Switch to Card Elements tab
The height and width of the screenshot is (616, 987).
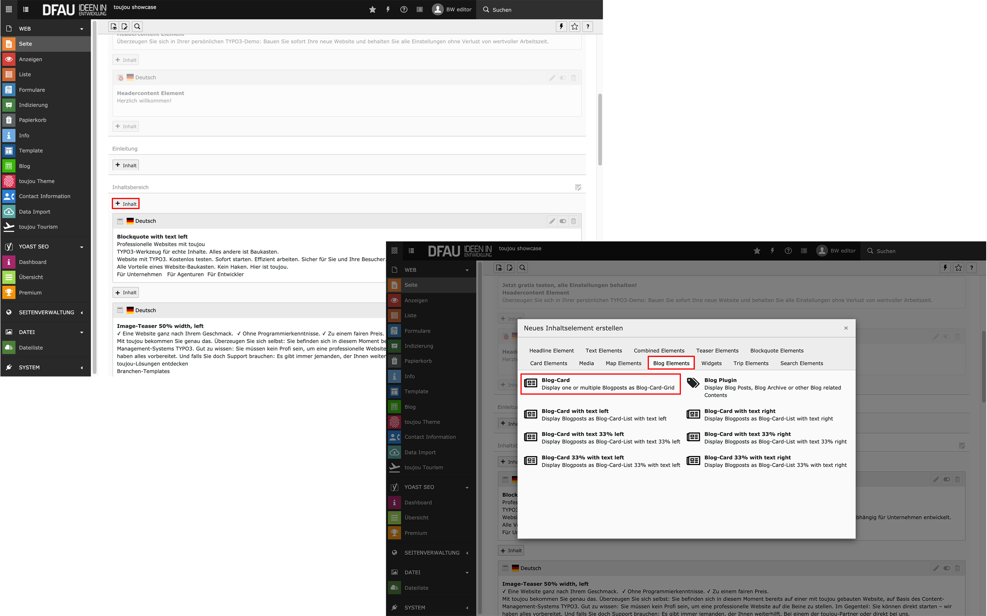point(549,363)
